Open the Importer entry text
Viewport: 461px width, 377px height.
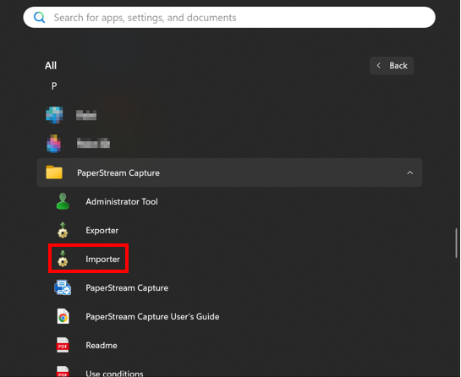point(103,260)
